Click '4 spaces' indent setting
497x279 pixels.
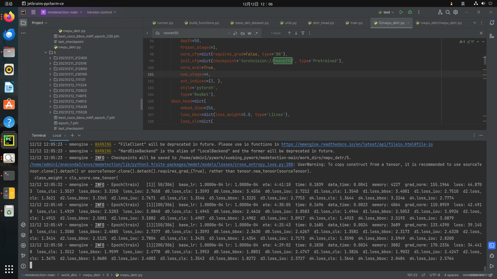pyautogui.click(x=451, y=275)
